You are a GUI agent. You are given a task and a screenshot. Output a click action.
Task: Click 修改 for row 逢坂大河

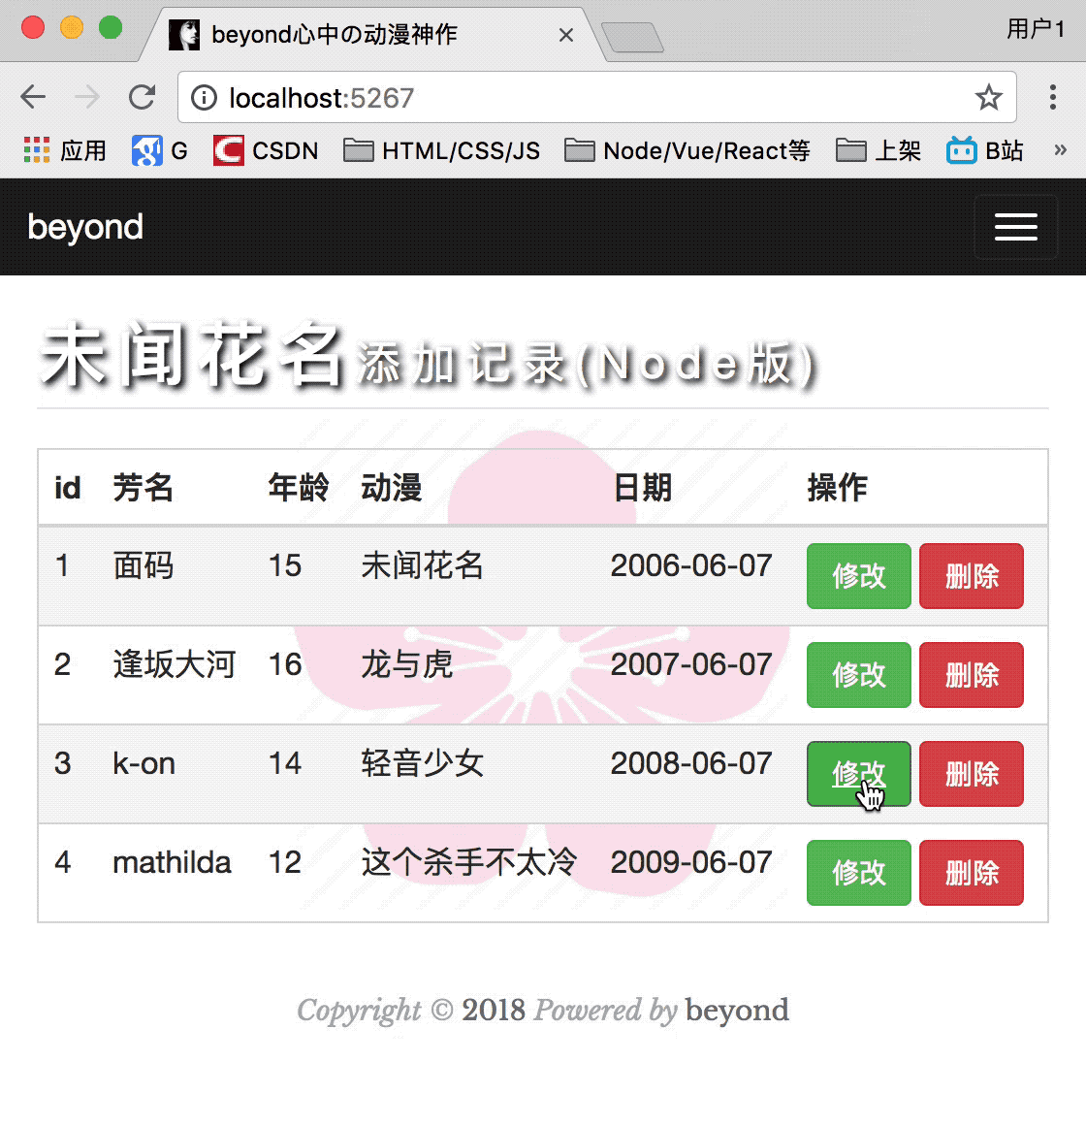click(858, 675)
